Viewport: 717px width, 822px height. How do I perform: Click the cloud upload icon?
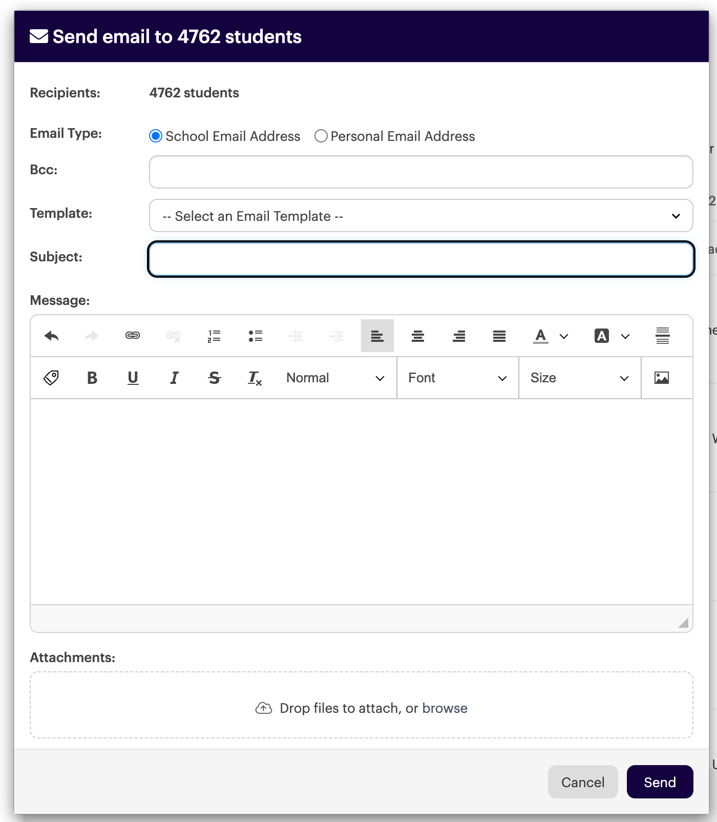click(x=264, y=708)
